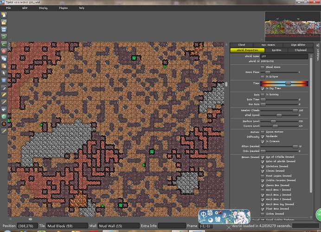This screenshot has height=232, width=321.
Task: Toggle Queen Bee Downed checkbox
Action: pos(263,186)
